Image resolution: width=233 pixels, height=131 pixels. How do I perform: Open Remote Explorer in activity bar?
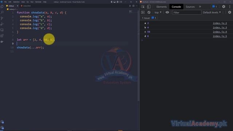point(2,30)
